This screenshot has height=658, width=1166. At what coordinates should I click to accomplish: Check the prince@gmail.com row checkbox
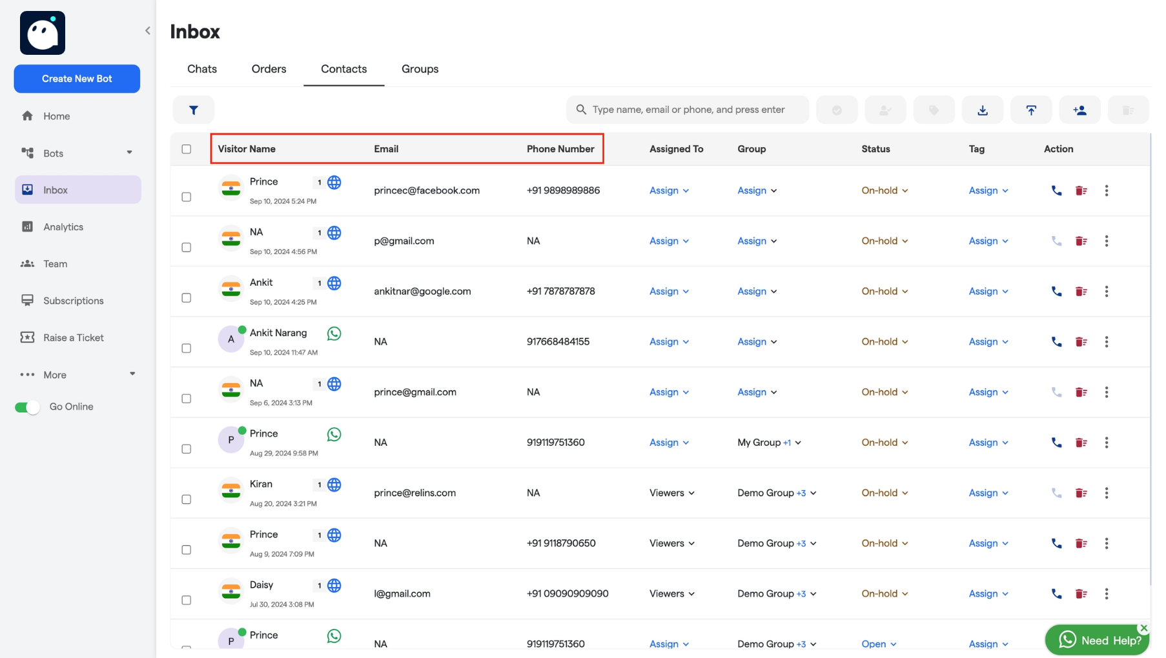click(x=186, y=398)
